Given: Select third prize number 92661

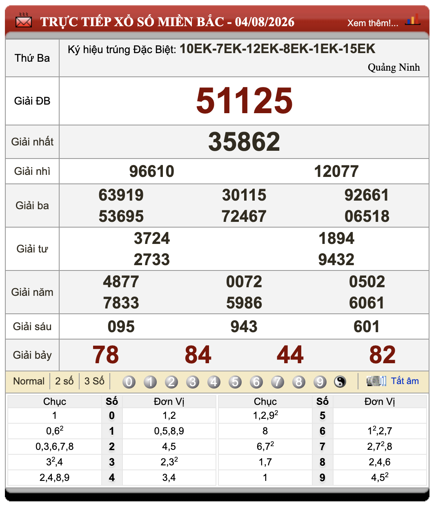Looking at the screenshot, I should 367,195.
